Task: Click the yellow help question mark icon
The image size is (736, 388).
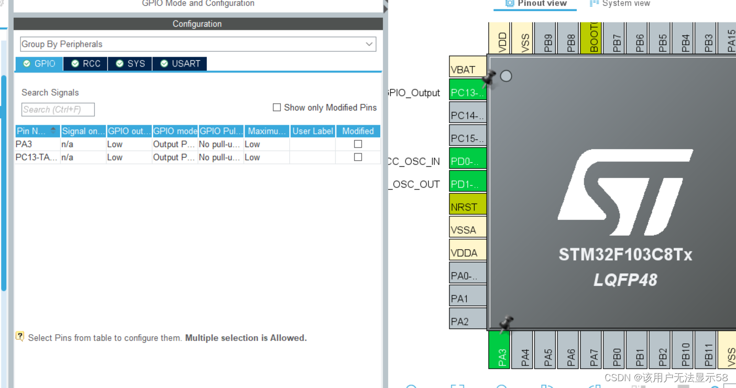Action: pos(20,336)
